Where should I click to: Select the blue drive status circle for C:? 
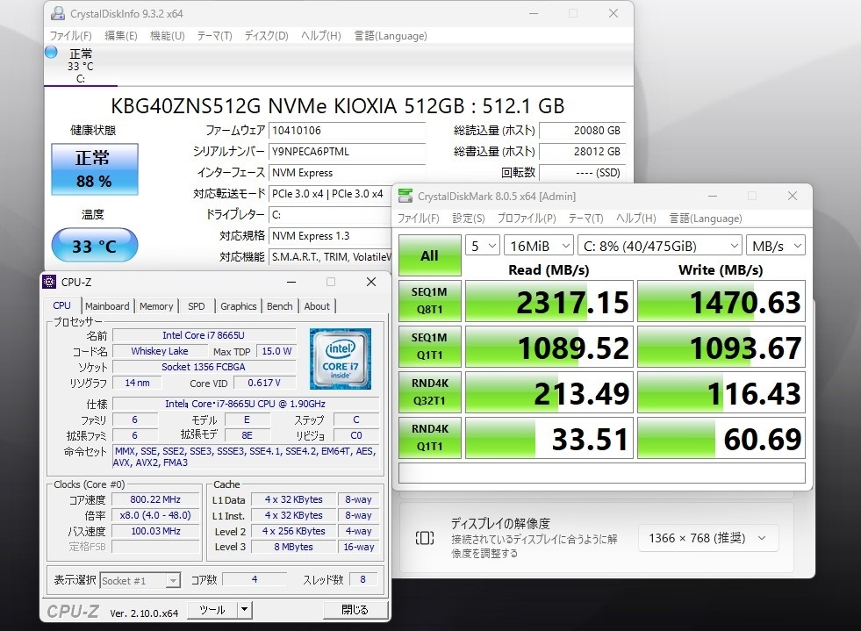tap(51, 53)
